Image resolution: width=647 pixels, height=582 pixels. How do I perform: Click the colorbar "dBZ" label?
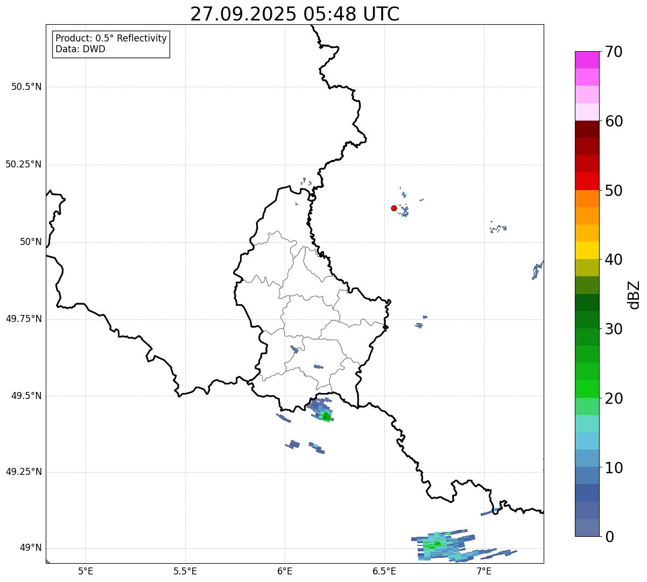634,294
